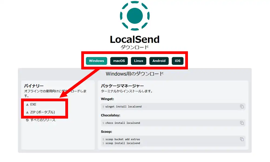Click the download icon beside ZIP
Image resolution: width=270 pixels, height=162 pixels.
click(x=27, y=112)
